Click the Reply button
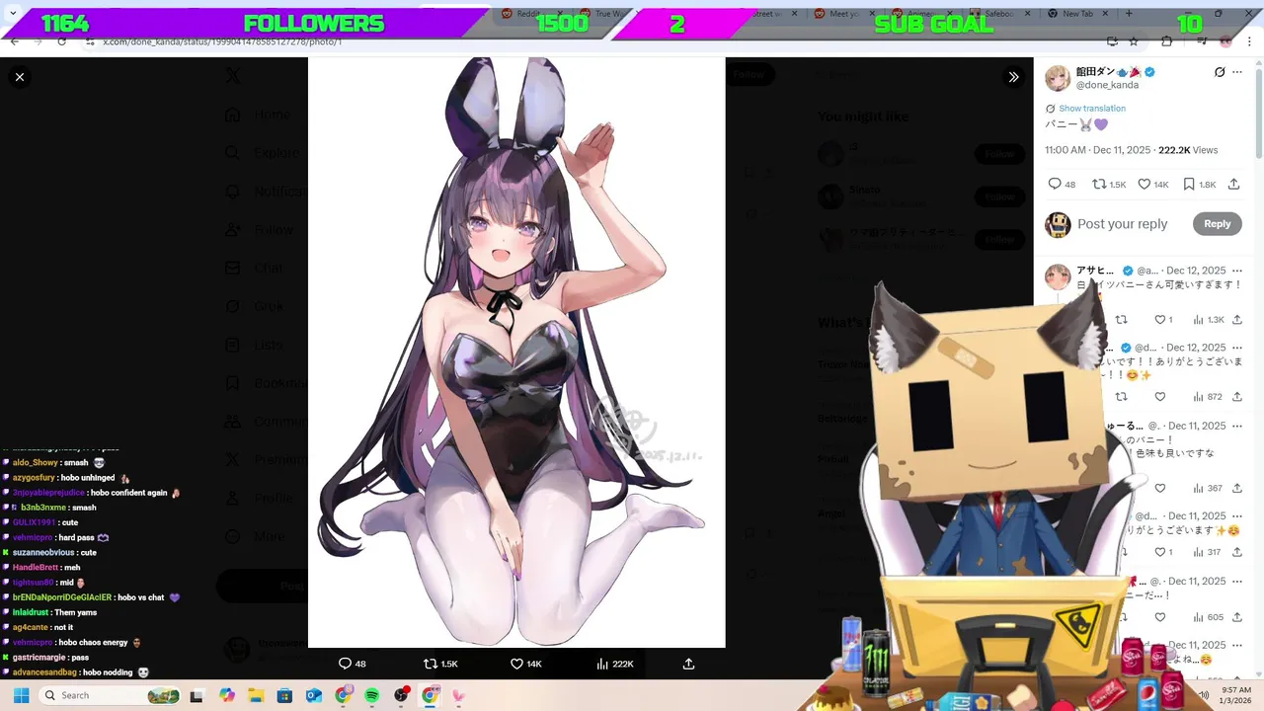This screenshot has height=711, width=1264. (x=1217, y=224)
